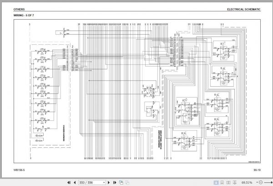
Task: Open the page number dropdown arrow
Action: tap(104, 182)
